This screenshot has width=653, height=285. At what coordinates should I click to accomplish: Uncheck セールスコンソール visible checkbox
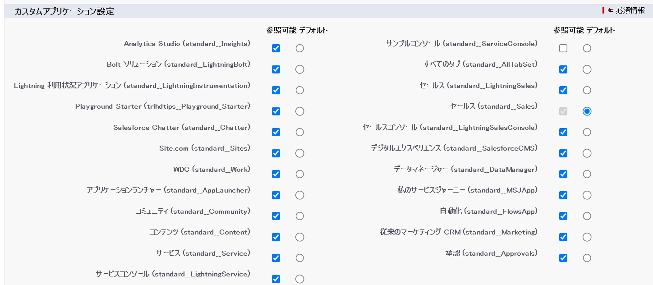(x=563, y=132)
